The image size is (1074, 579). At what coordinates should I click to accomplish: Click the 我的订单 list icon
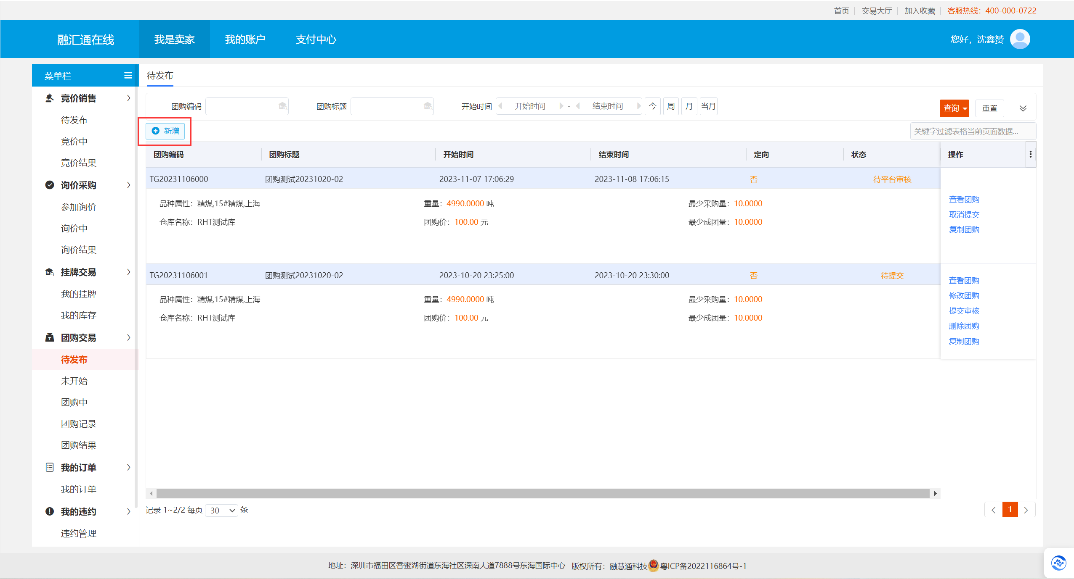point(50,467)
